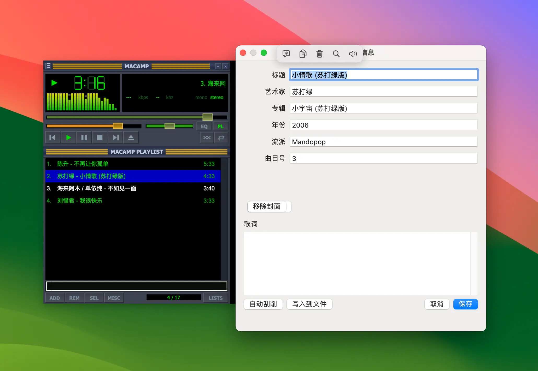Click the stereo indicator in MacAmp
The image size is (538, 371).
[217, 97]
